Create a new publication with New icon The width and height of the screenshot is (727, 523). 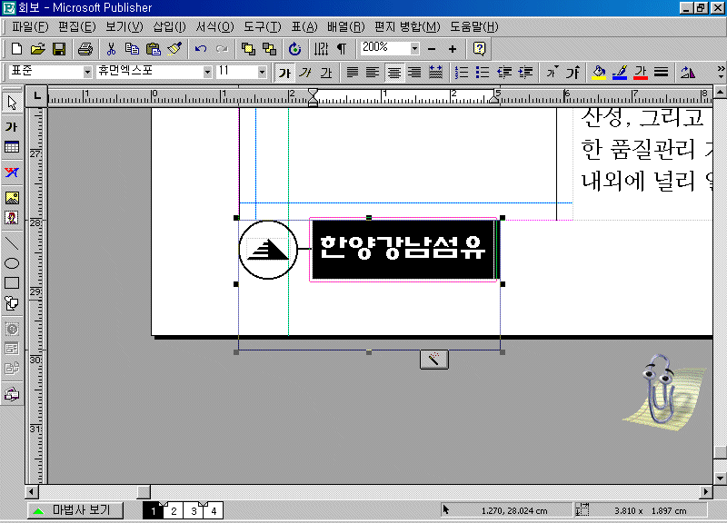[16, 49]
